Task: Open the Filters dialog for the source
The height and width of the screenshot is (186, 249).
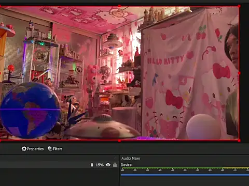Action: (x=55, y=149)
